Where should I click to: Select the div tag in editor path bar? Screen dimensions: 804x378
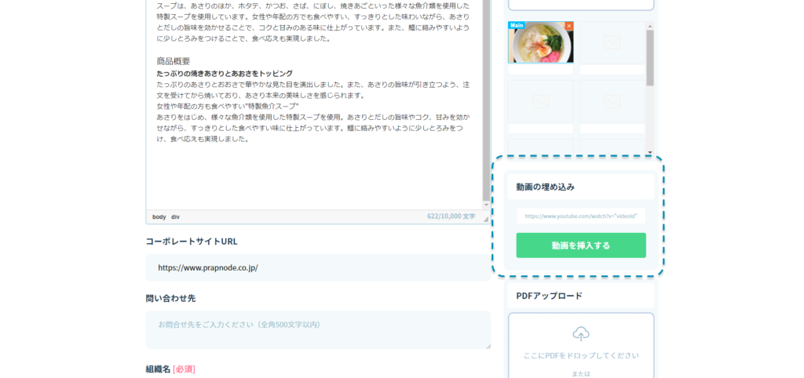coord(176,216)
